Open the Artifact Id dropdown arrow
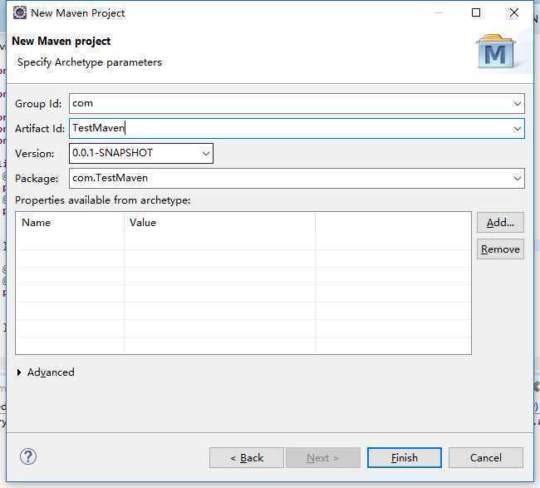The width and height of the screenshot is (540, 488). (517, 129)
